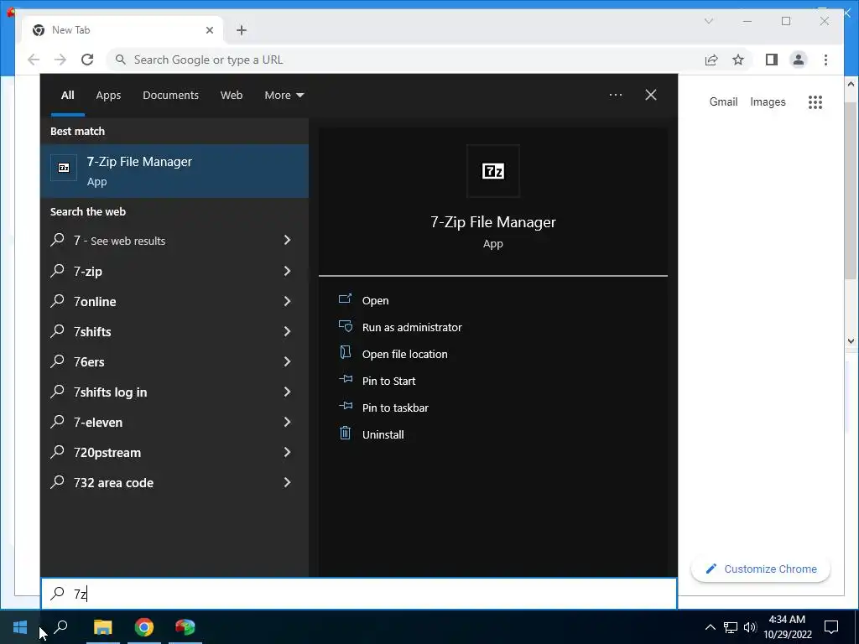This screenshot has height=644, width=859.
Task: Close the Windows search panel
Action: point(650,96)
